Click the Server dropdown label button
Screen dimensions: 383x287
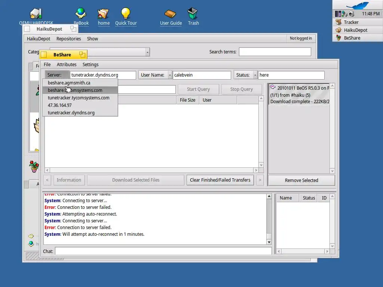57,75
